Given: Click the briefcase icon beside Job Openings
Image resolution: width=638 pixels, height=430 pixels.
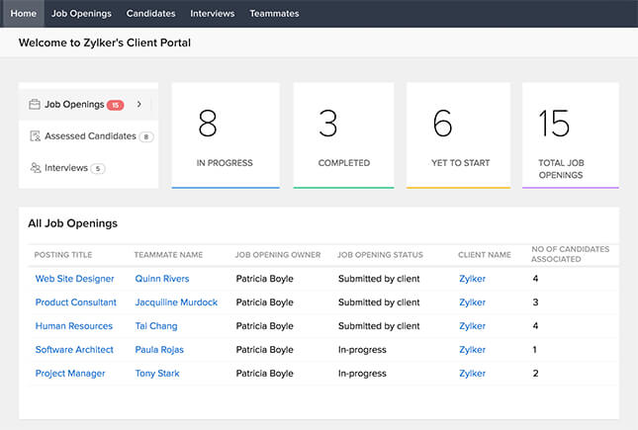Looking at the screenshot, I should [35, 104].
